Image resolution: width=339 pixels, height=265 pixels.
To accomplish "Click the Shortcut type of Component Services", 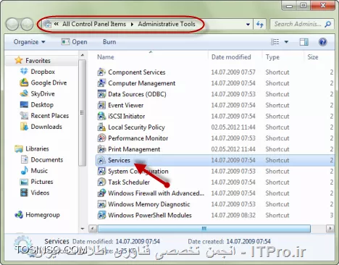I will pyautogui.click(x=277, y=72).
